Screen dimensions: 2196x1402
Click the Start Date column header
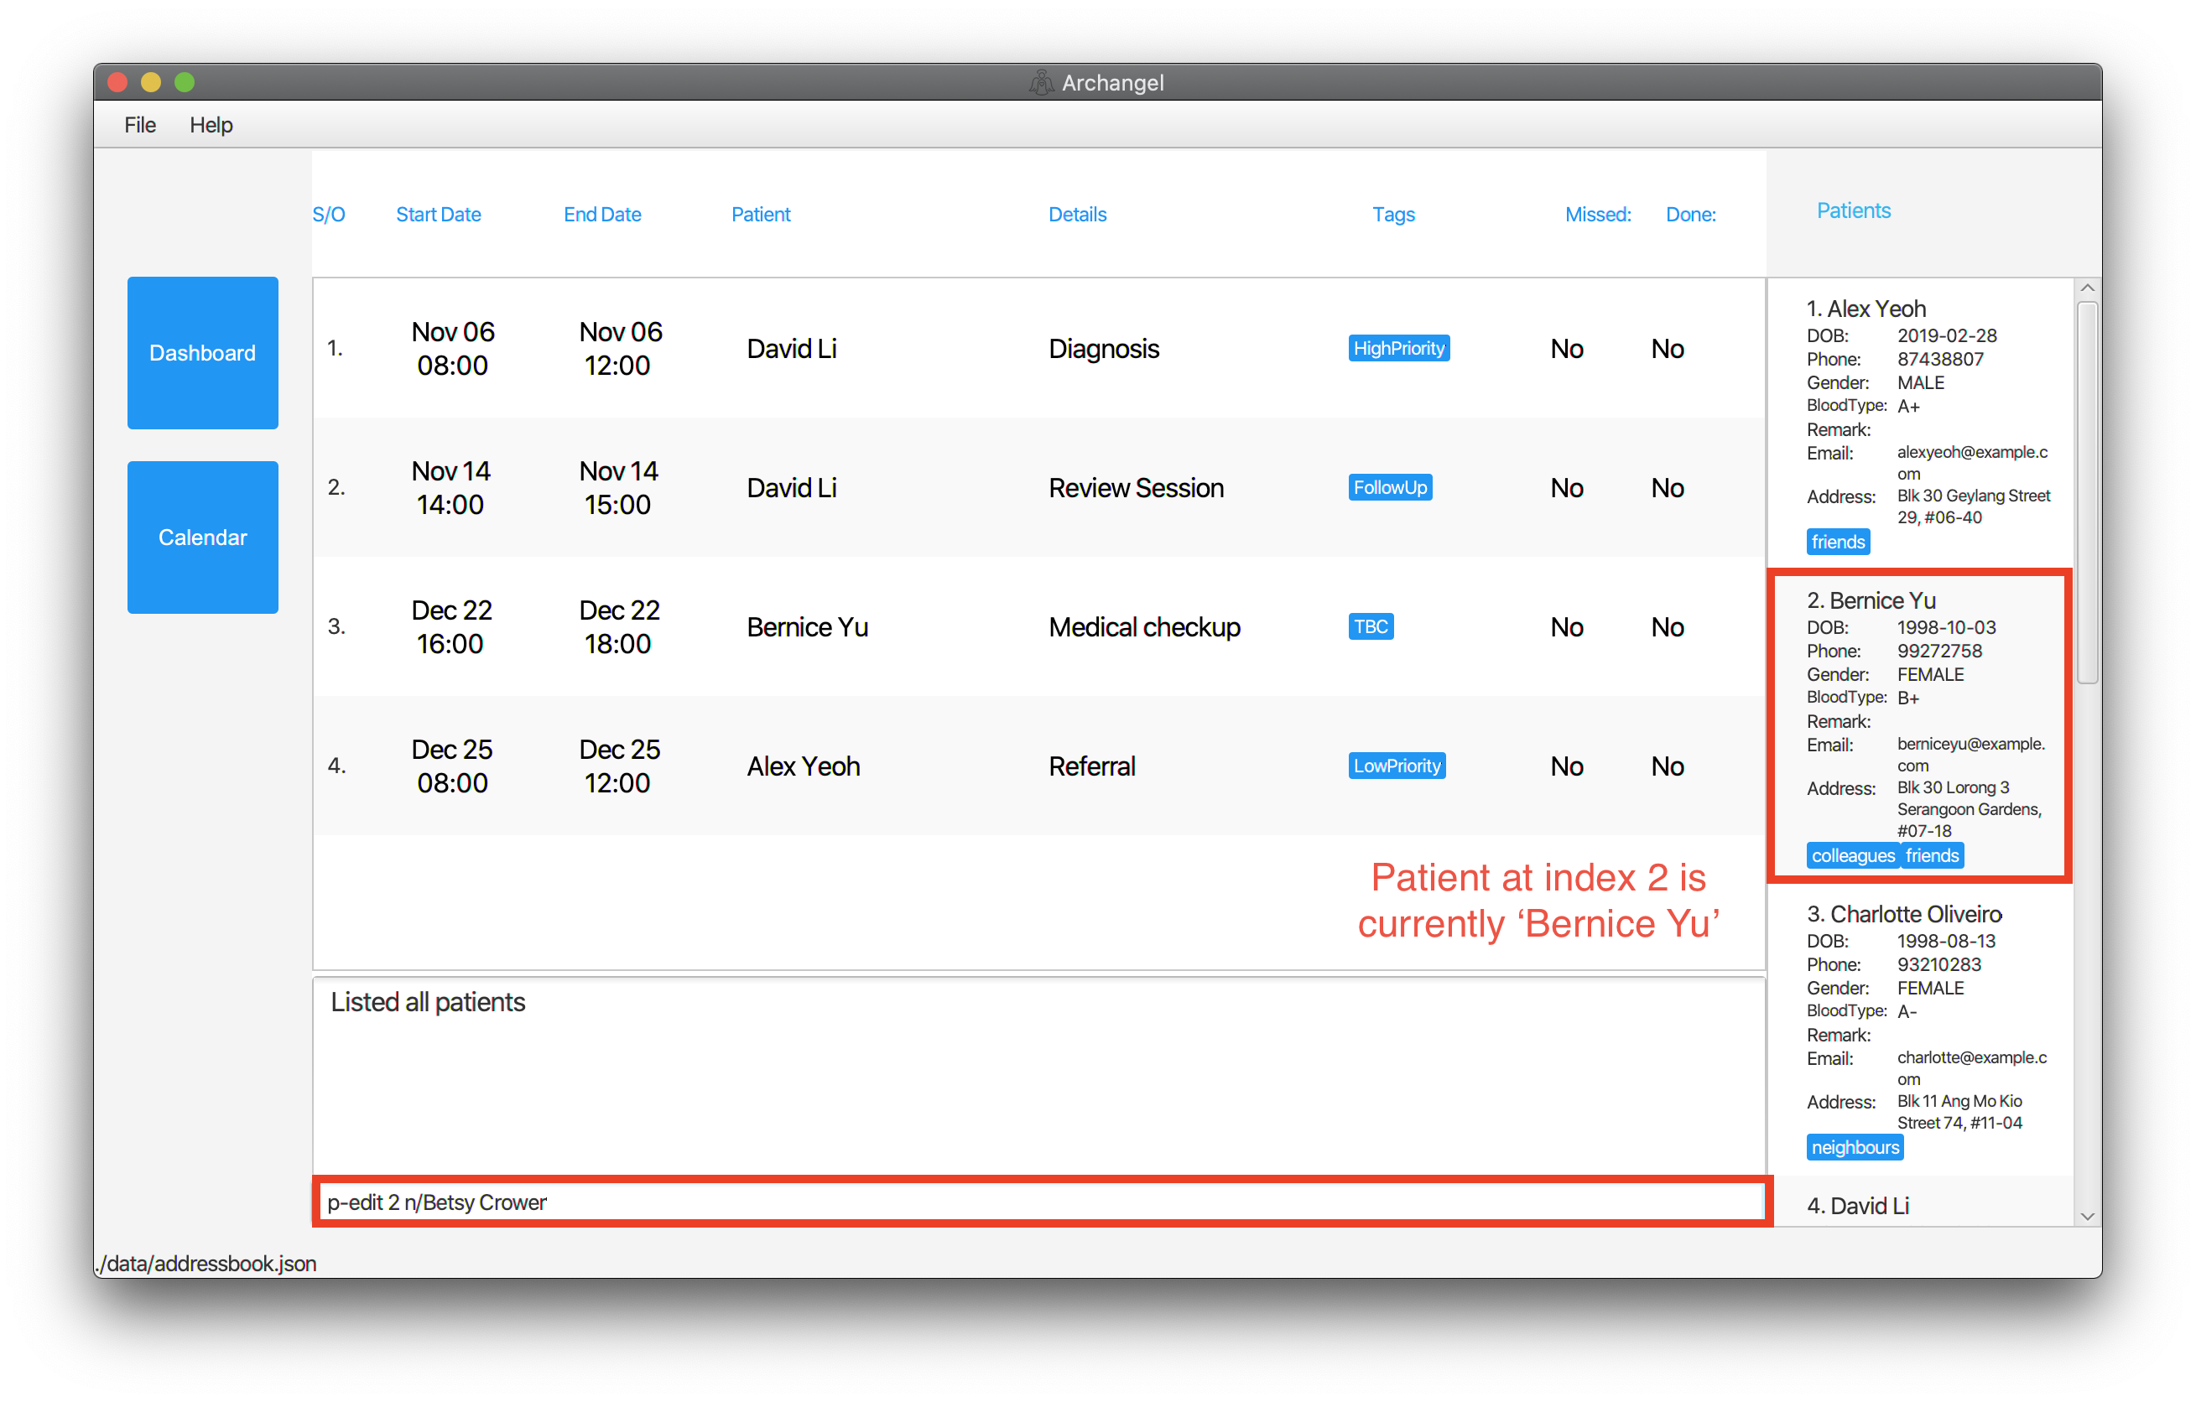point(438,214)
